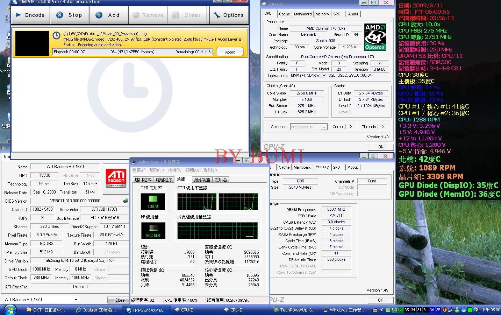Click tray temperature icon showing 3.3
This screenshot has height=315, width=501.
click(394, 310)
